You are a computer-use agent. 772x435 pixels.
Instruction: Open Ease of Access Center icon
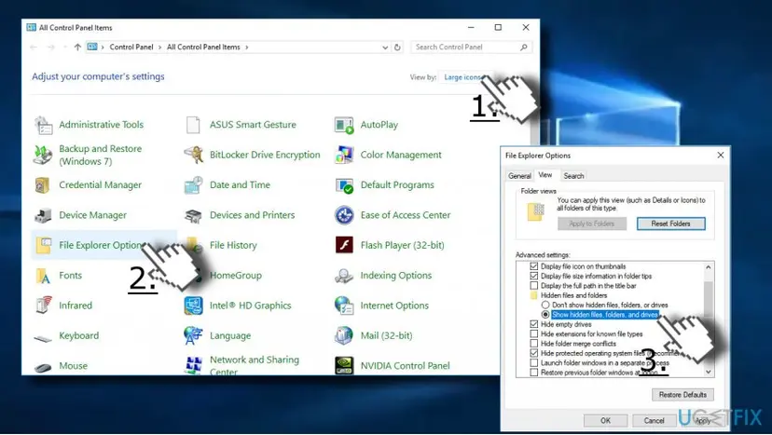(x=344, y=215)
